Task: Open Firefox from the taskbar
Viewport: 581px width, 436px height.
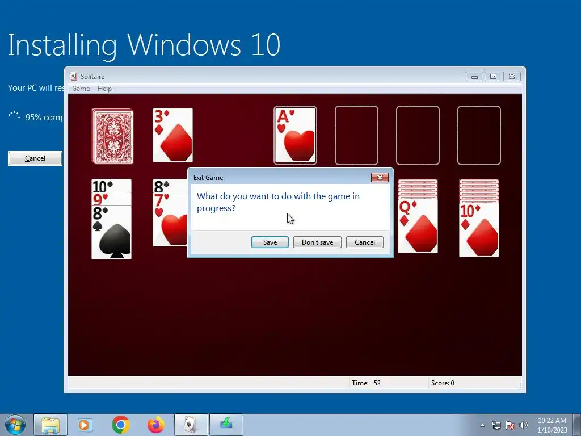Action: coord(155,425)
